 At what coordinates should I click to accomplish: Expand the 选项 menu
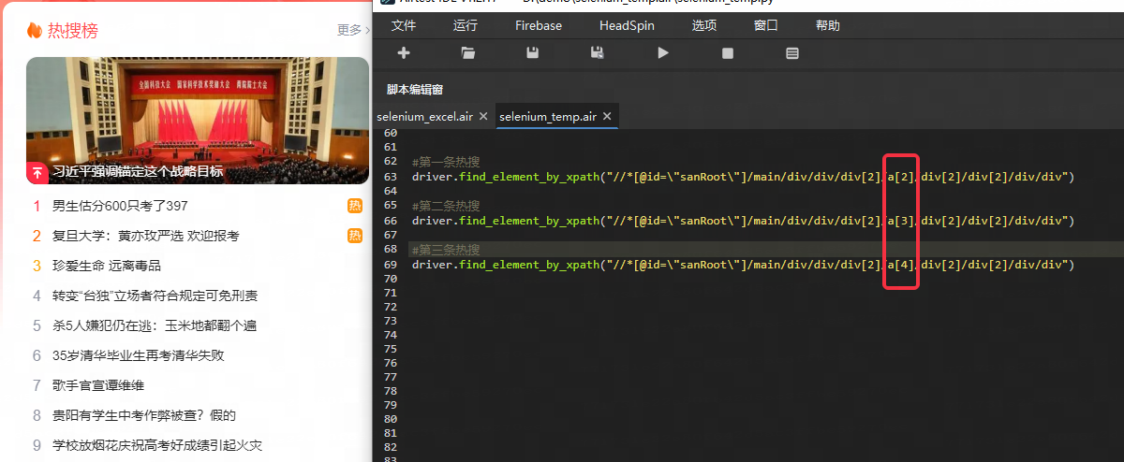[704, 25]
